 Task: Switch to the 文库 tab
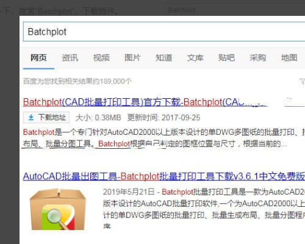pyautogui.click(x=195, y=58)
